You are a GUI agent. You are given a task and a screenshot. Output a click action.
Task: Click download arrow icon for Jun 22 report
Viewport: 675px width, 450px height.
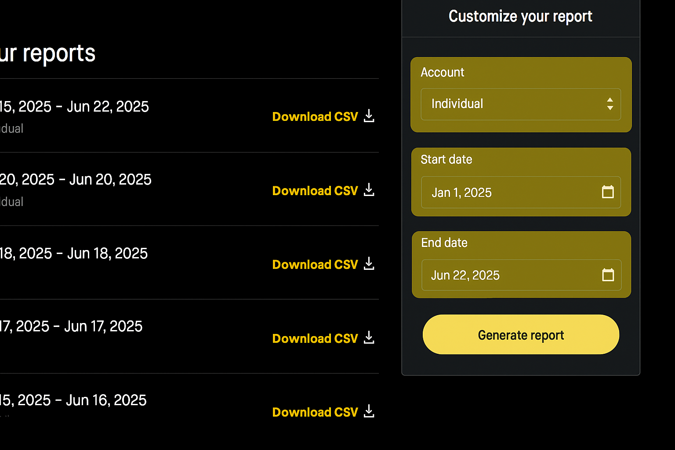coord(369,116)
